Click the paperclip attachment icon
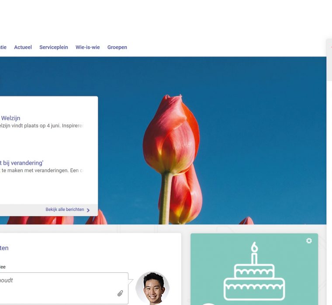 (120, 294)
